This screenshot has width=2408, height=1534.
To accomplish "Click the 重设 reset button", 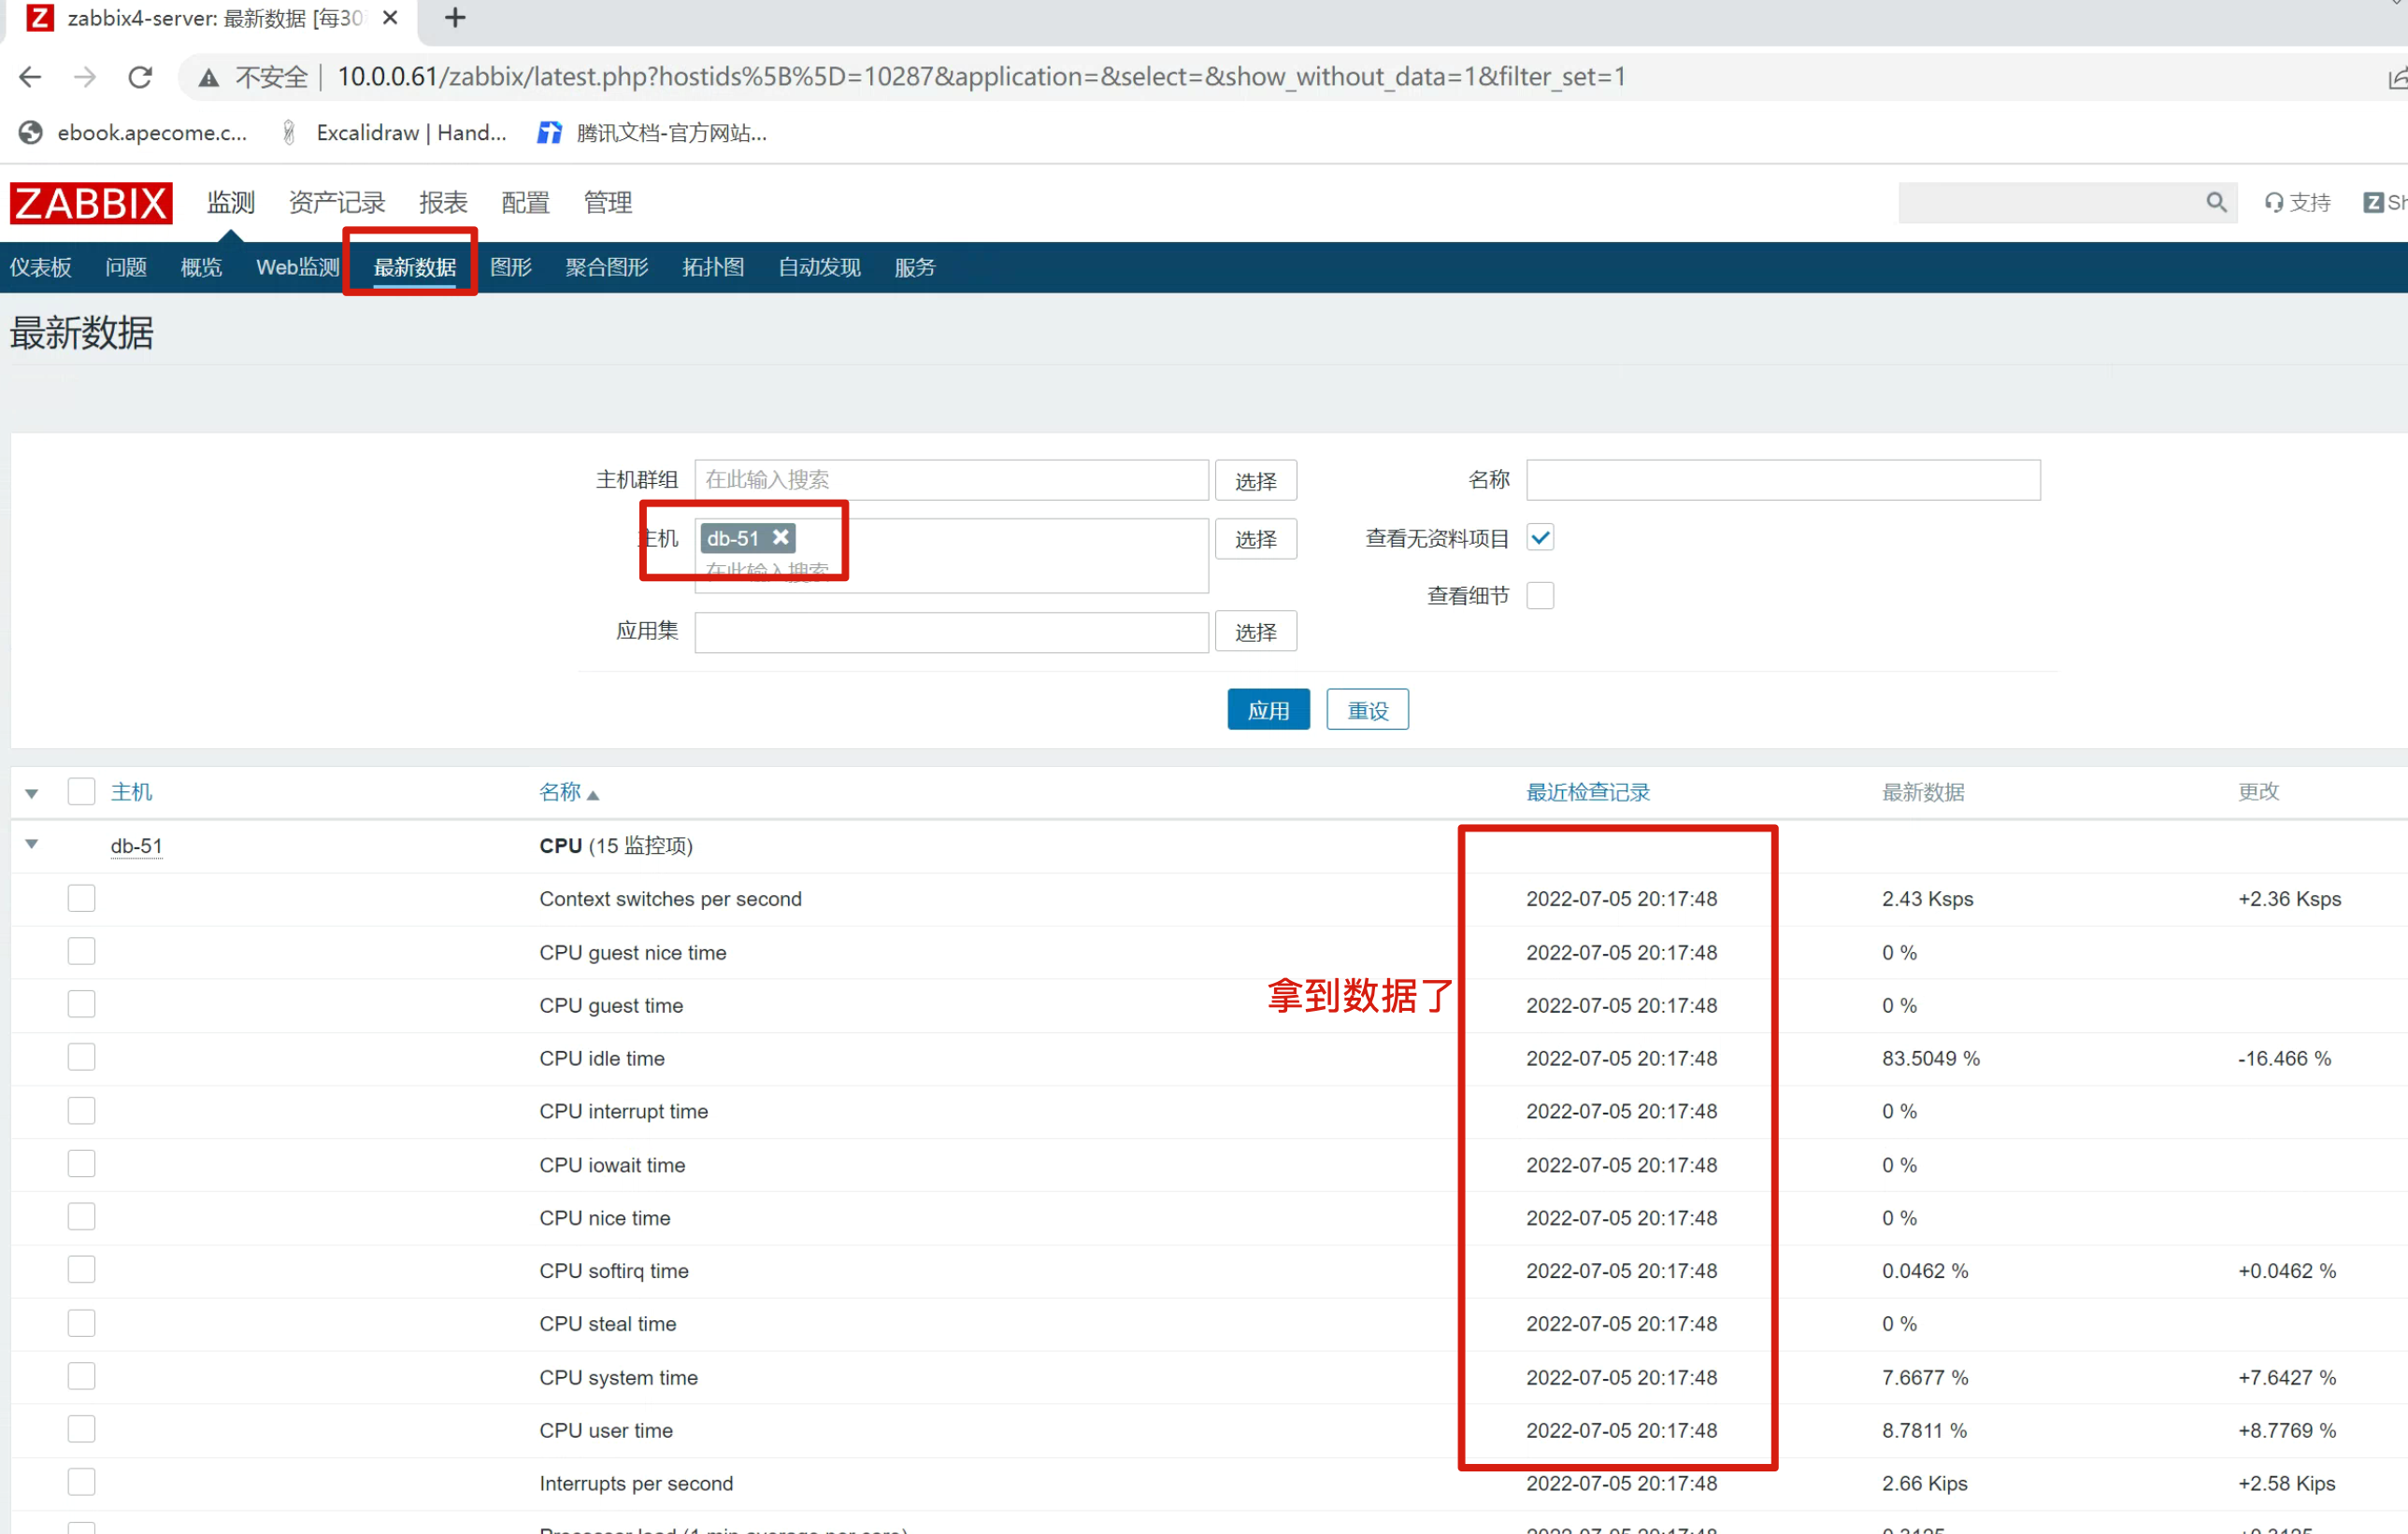I will pos(1366,709).
